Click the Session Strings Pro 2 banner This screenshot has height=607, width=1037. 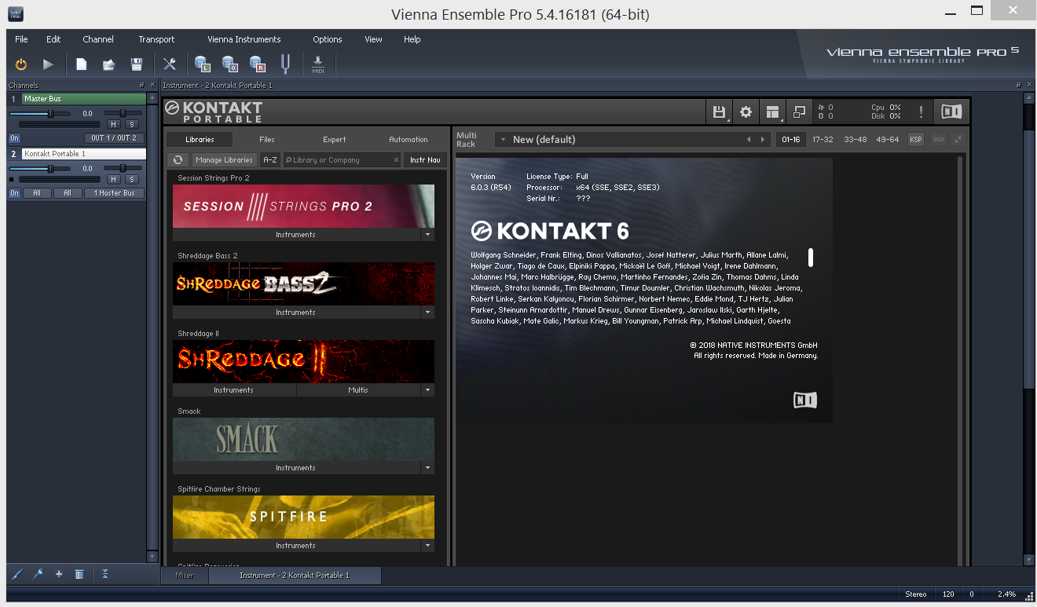[303, 206]
